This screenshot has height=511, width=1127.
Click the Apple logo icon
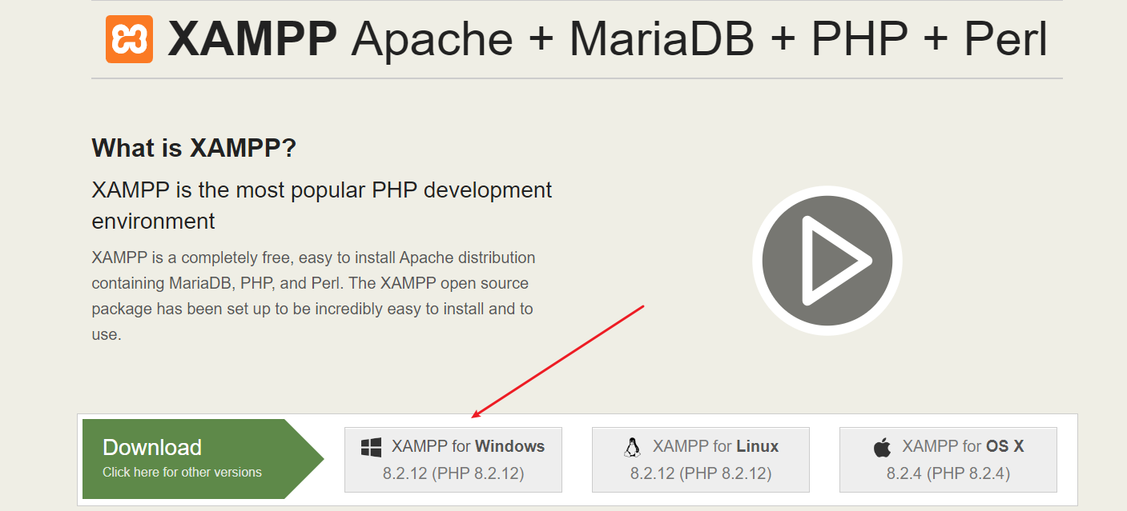point(882,447)
